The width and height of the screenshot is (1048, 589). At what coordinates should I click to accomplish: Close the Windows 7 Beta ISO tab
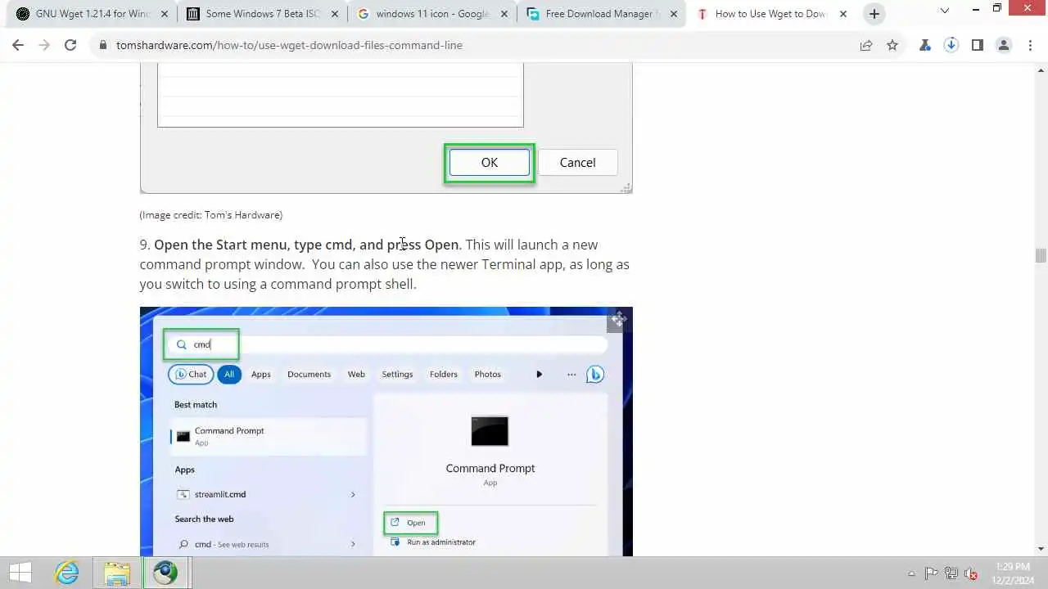click(333, 14)
